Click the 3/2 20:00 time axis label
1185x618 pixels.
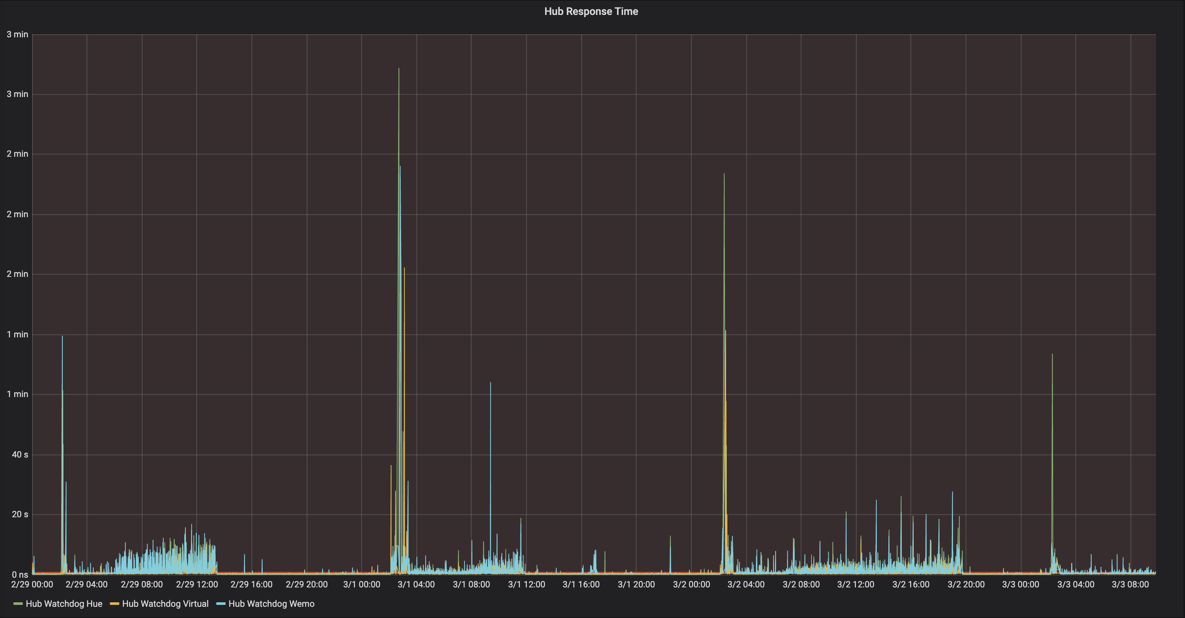pos(966,584)
